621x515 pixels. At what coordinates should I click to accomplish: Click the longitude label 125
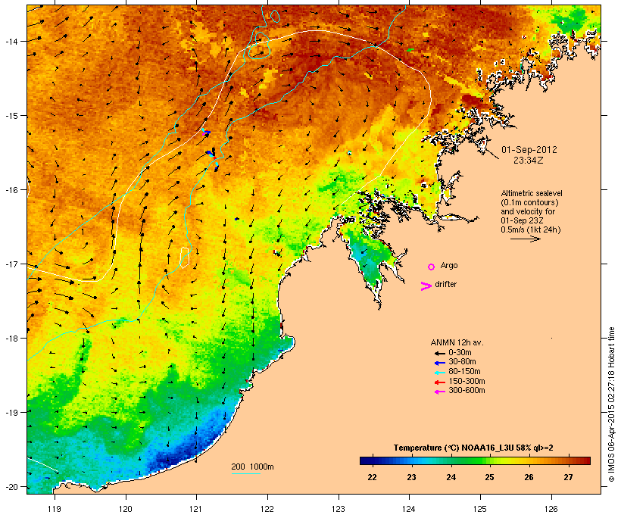[480, 509]
